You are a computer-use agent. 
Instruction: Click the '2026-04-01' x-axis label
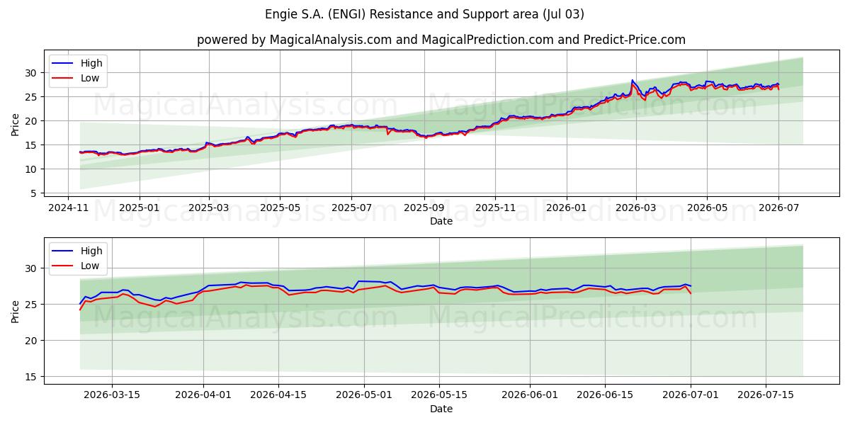(203, 396)
